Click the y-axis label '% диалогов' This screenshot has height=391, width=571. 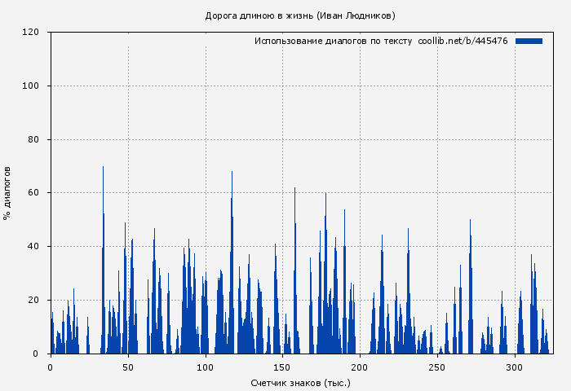click(7, 192)
